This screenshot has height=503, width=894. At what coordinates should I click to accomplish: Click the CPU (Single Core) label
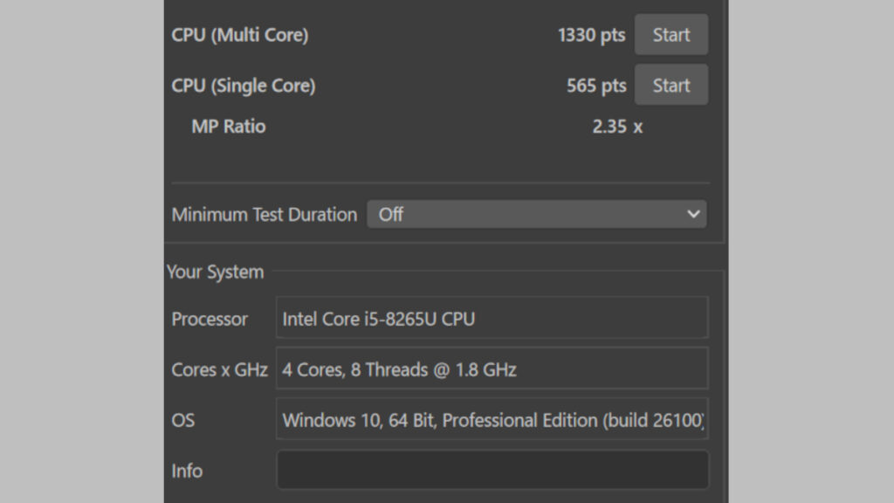coord(243,86)
